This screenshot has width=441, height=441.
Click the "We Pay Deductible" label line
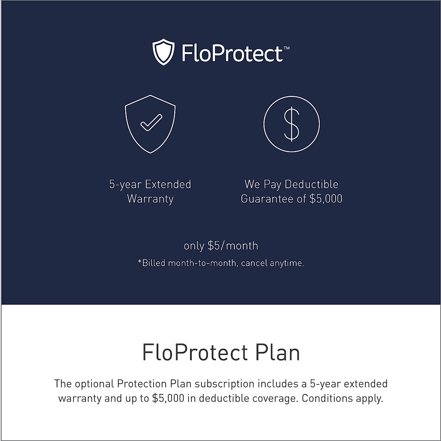pyautogui.click(x=291, y=184)
